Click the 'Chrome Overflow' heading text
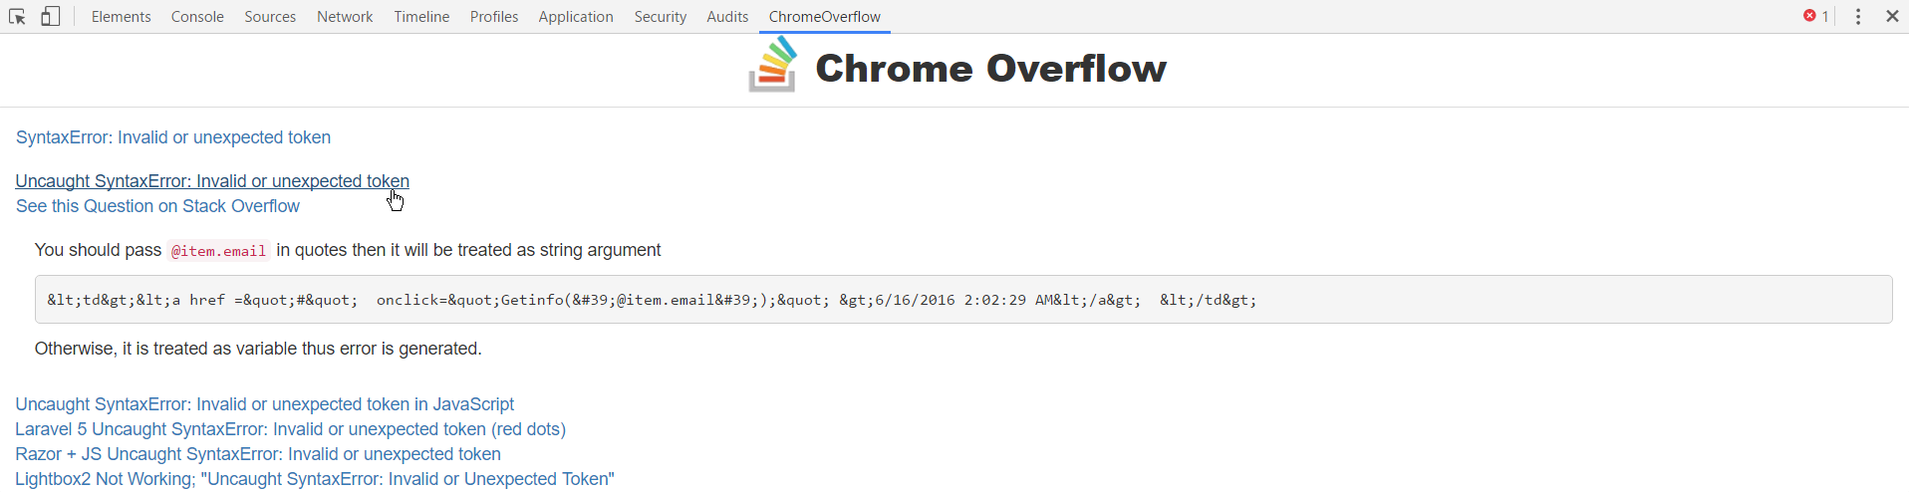The image size is (1909, 492). click(x=990, y=68)
